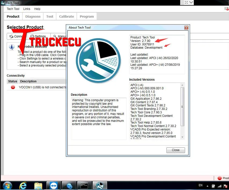Click the grid handle in remote toolbar
The image size is (229, 190).
click(x=182, y=2)
